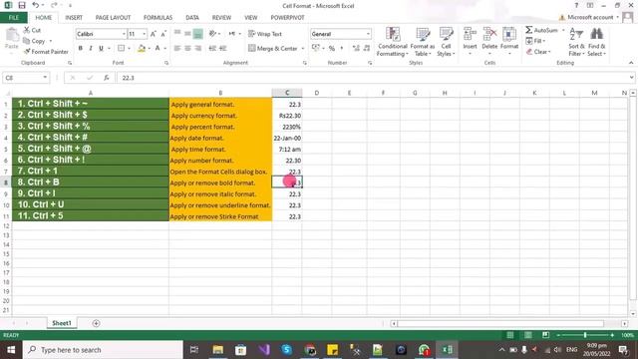This screenshot has height=359, width=638.
Task: Open the Windows Start menu
Action: (11, 350)
